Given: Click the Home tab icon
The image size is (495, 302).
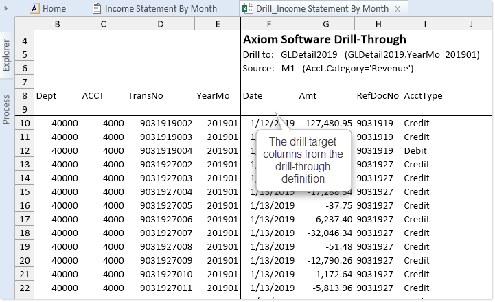Looking at the screenshot, I should pos(34,8).
